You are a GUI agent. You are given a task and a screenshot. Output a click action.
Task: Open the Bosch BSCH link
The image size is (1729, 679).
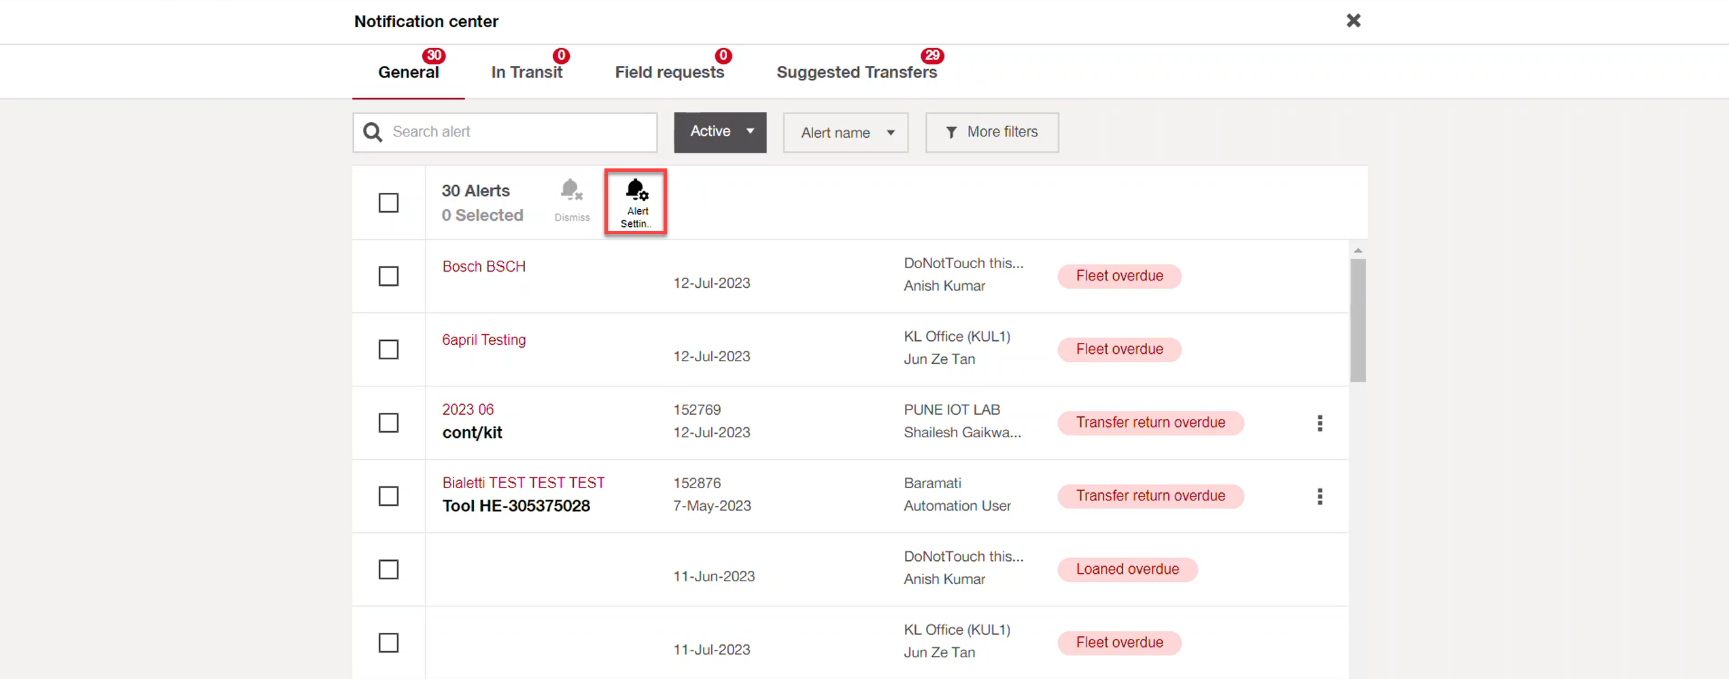pyautogui.click(x=484, y=267)
